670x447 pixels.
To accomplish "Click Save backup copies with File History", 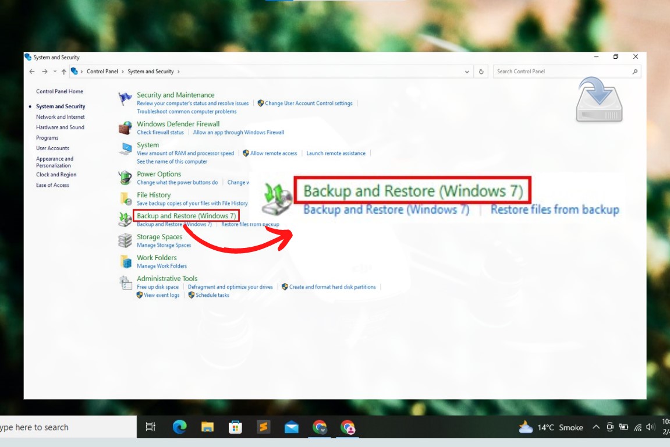I will click(192, 203).
